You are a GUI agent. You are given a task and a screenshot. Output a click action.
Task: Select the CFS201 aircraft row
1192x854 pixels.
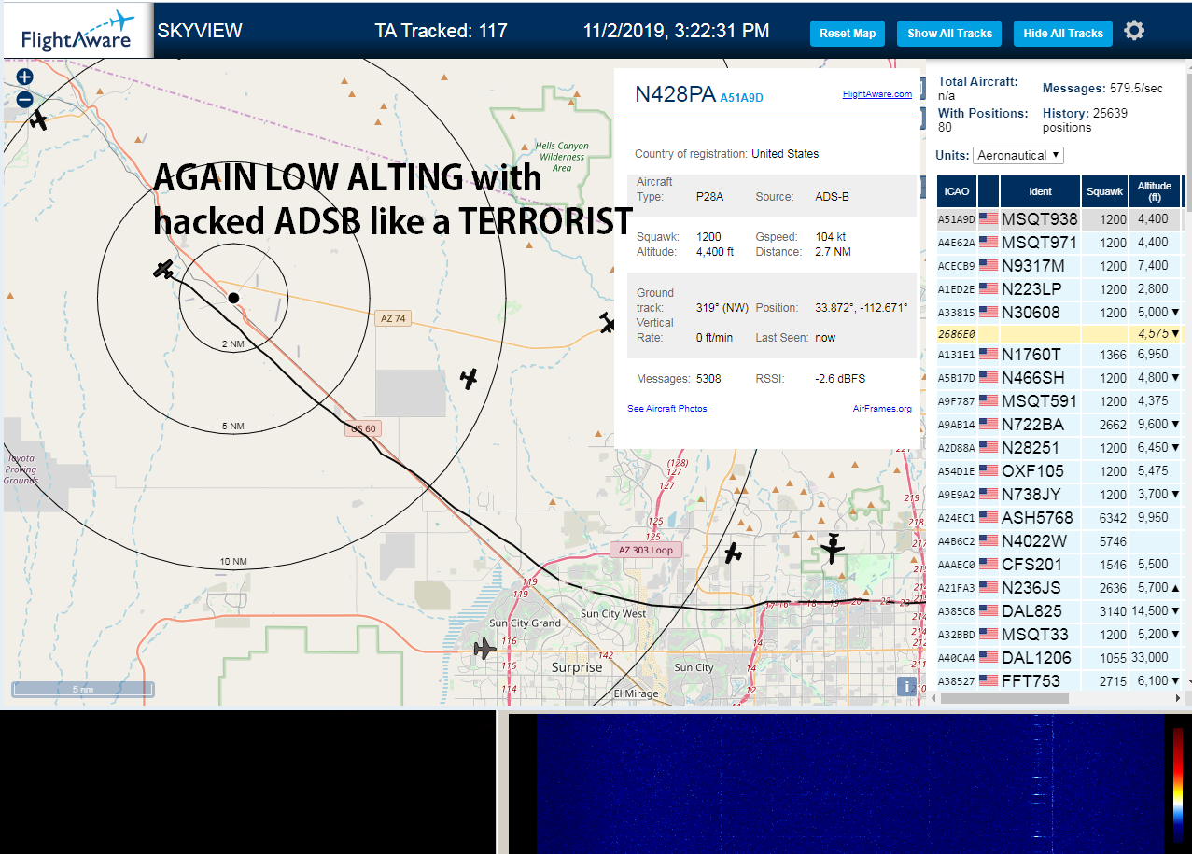(1060, 565)
